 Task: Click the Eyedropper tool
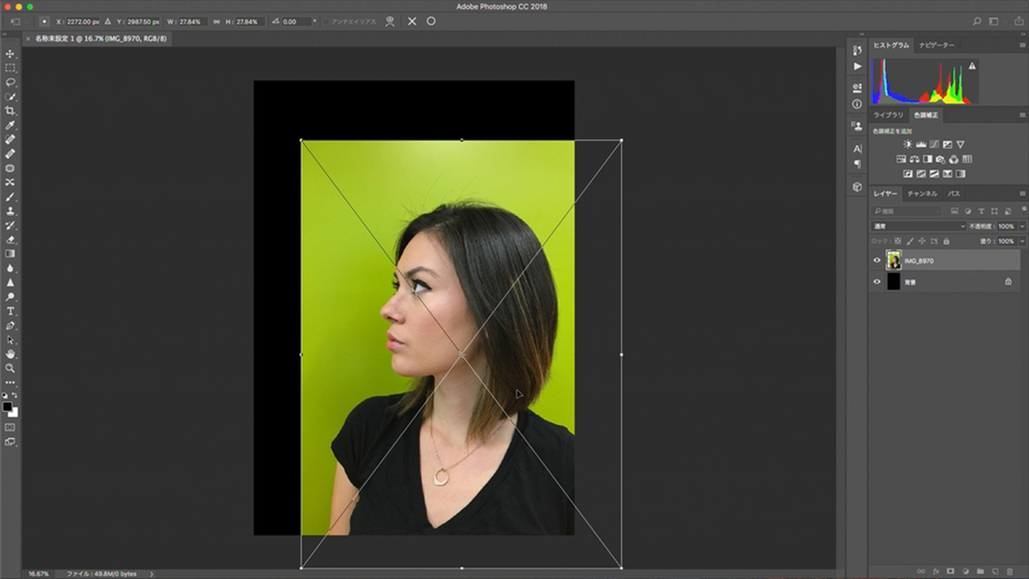click(10, 125)
